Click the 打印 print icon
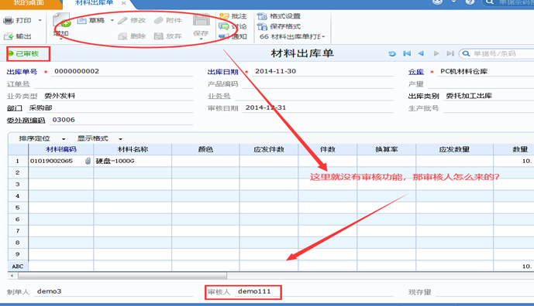 [9, 21]
